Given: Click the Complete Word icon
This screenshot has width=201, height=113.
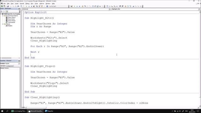Looking at the screenshot, I should point(117,6).
